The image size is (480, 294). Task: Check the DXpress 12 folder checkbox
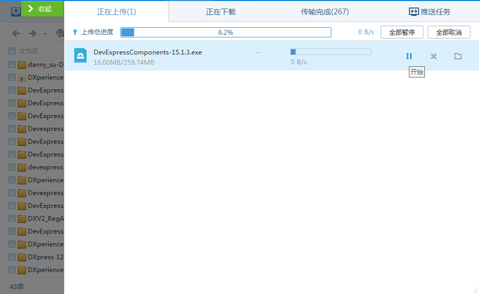pyautogui.click(x=12, y=257)
